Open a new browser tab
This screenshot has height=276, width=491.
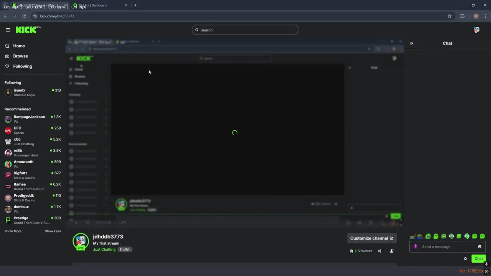coord(135,5)
